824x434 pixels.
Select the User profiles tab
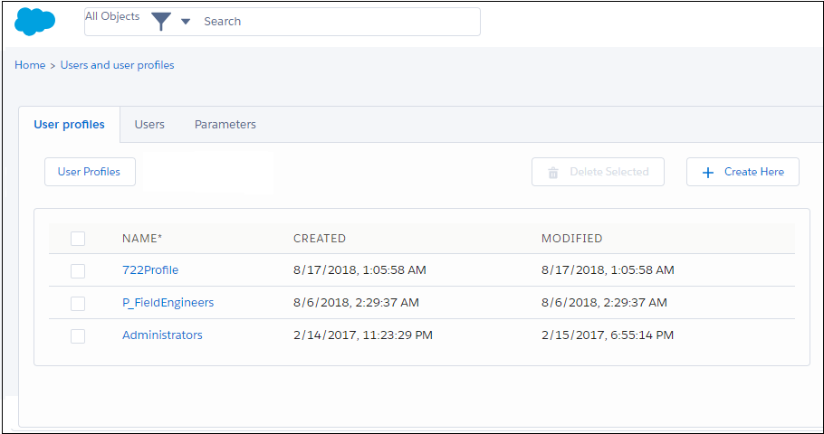pos(70,125)
